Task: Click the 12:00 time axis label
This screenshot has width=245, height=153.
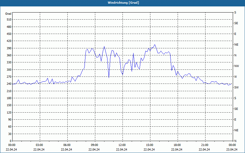Action: pos(122,145)
